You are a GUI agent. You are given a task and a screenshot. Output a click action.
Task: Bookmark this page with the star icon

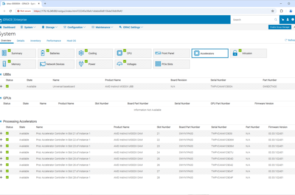coord(272,11)
